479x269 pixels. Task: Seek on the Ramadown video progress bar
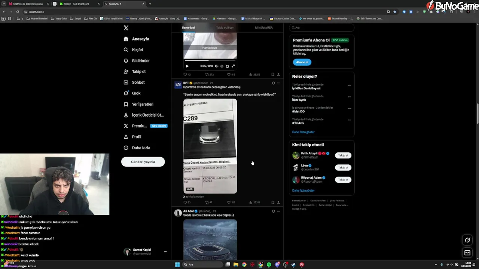coord(210,61)
